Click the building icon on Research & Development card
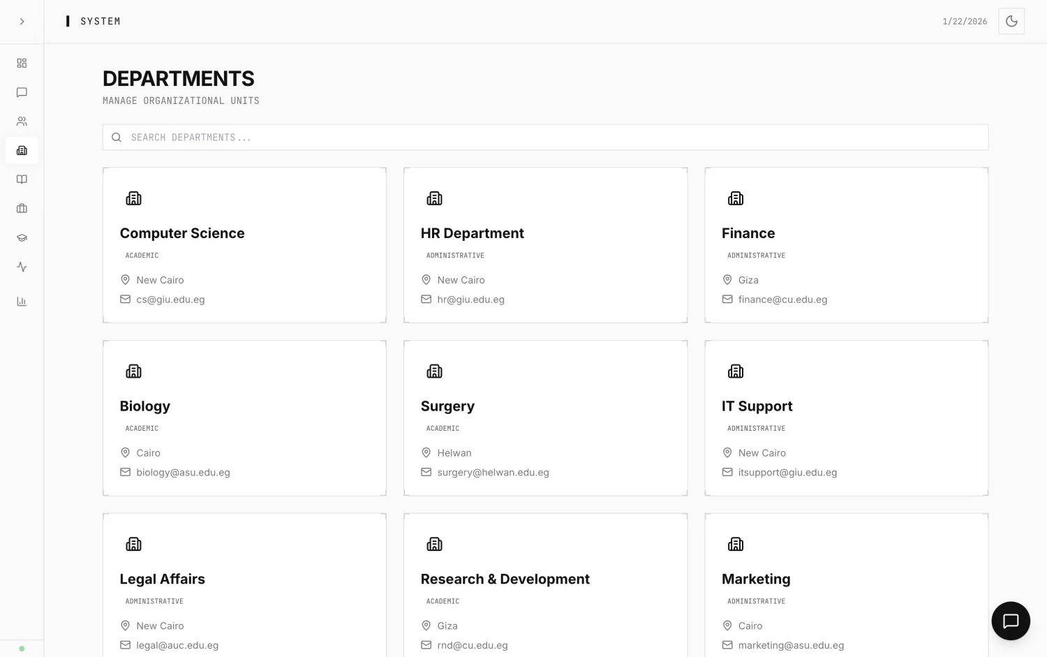 click(435, 545)
